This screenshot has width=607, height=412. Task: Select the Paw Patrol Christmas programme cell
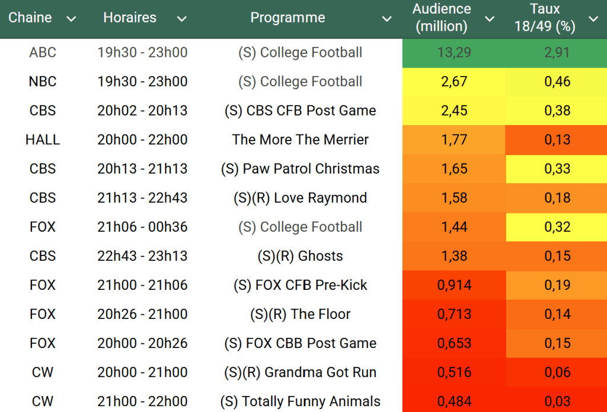300,169
